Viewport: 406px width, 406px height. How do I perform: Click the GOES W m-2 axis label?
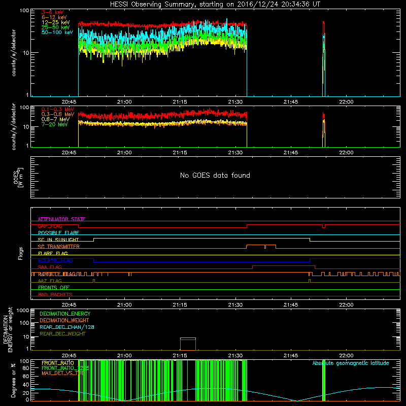pyautogui.click(x=18, y=178)
